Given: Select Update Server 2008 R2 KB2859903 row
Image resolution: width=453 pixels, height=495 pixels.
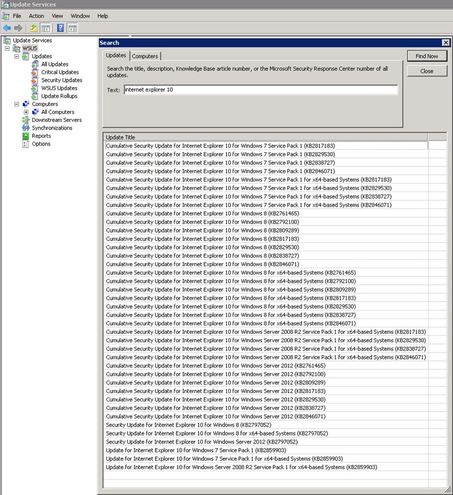Looking at the screenshot, I should click(x=265, y=467).
